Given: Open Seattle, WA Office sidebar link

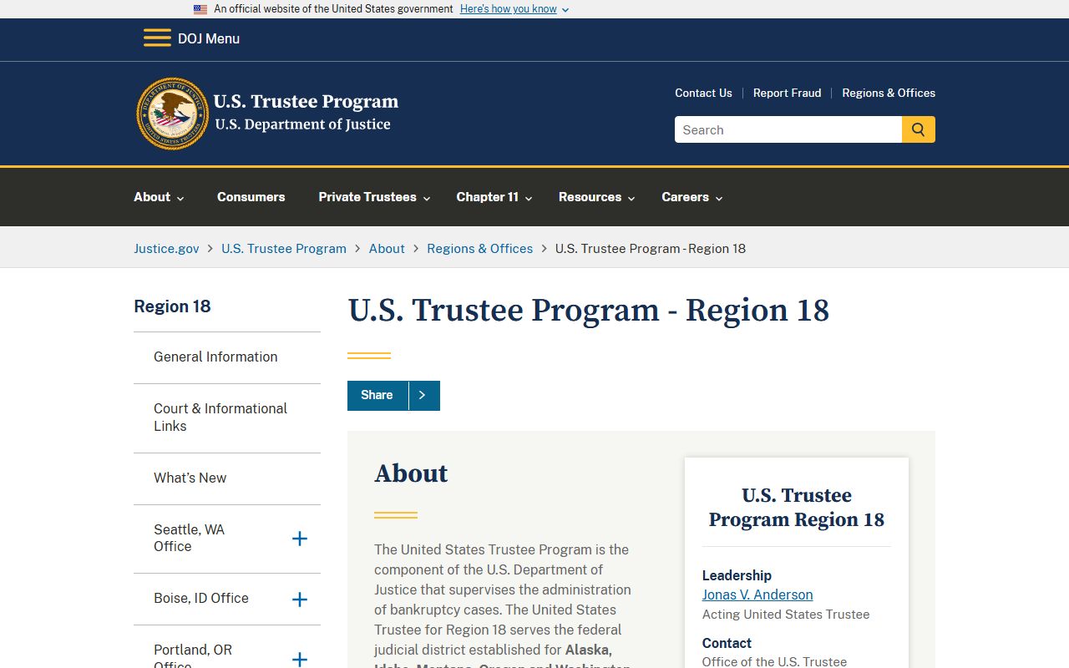Looking at the screenshot, I should pos(190,538).
